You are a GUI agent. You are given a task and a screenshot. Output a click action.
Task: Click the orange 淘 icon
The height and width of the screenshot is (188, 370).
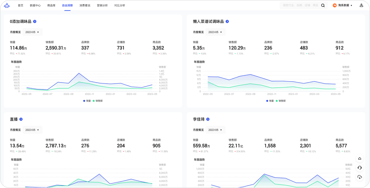pos(335,5)
